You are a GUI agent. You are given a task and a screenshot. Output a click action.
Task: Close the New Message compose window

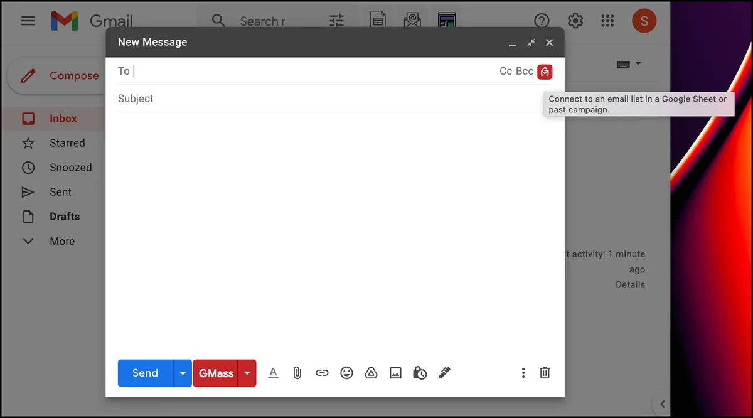pyautogui.click(x=549, y=43)
